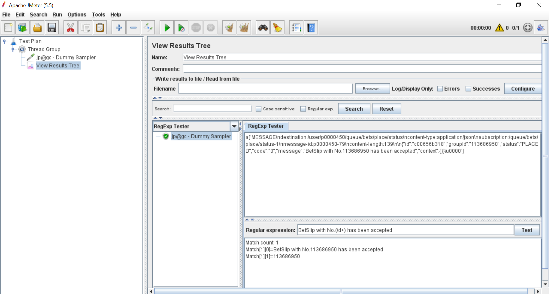
Task: Click the Open file folder icon
Action: click(37, 28)
